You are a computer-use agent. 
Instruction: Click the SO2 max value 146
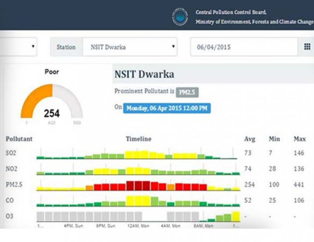299,153
